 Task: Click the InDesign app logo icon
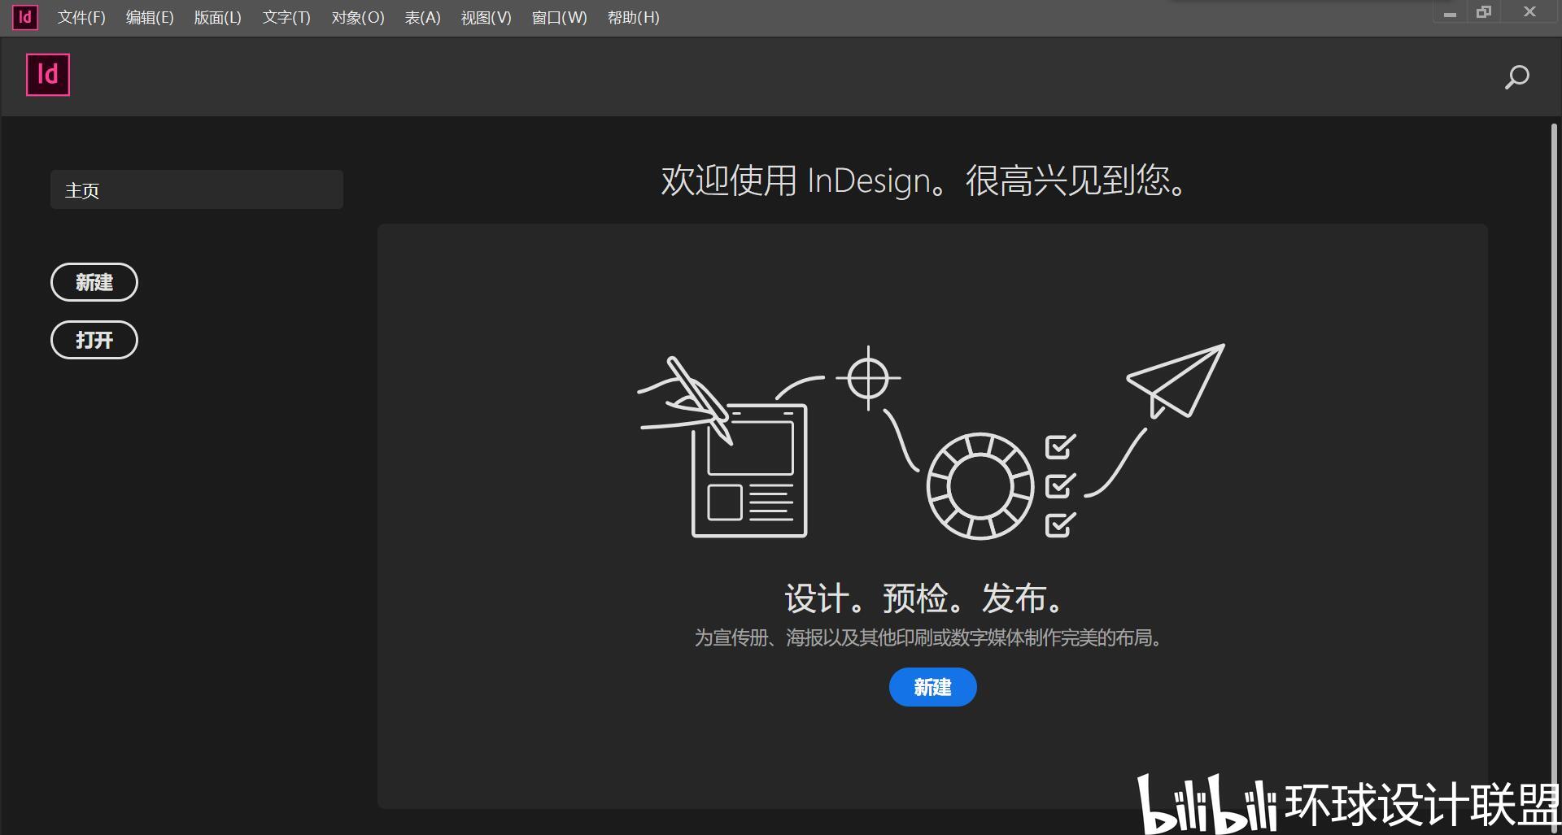(x=46, y=75)
